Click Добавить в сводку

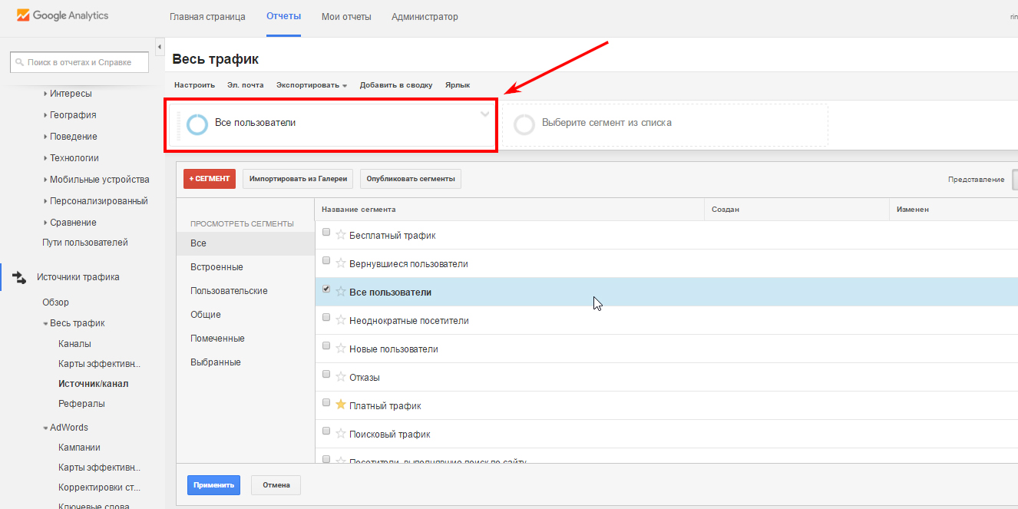[396, 85]
